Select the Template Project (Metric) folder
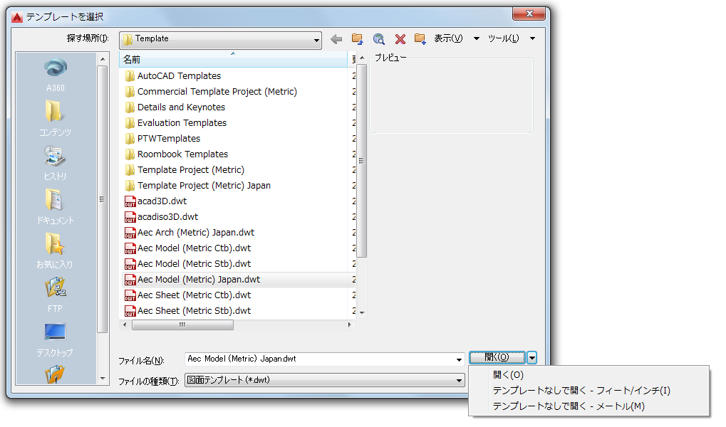This screenshot has height=427, width=726. click(191, 170)
